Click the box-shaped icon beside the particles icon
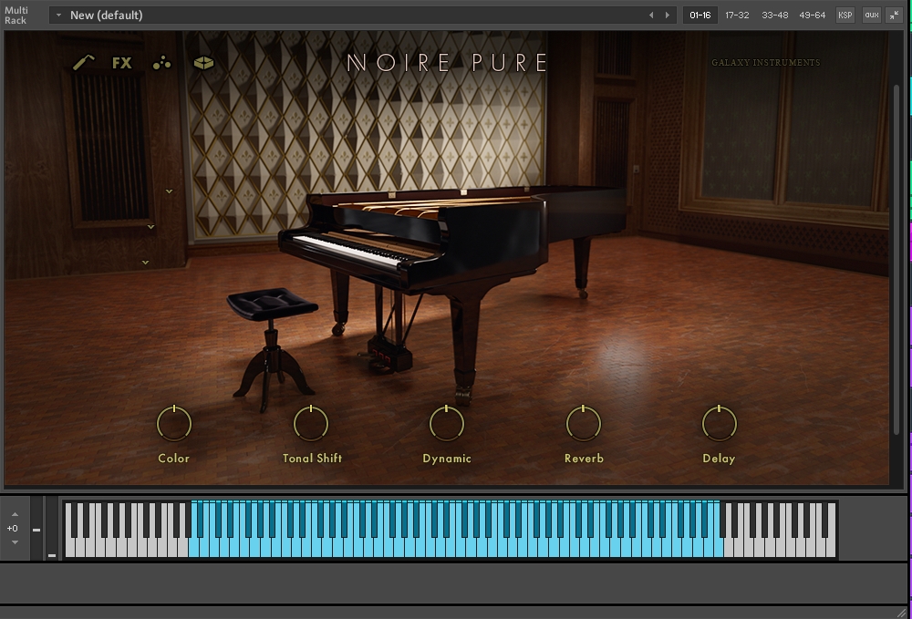The image size is (912, 619). (203, 63)
